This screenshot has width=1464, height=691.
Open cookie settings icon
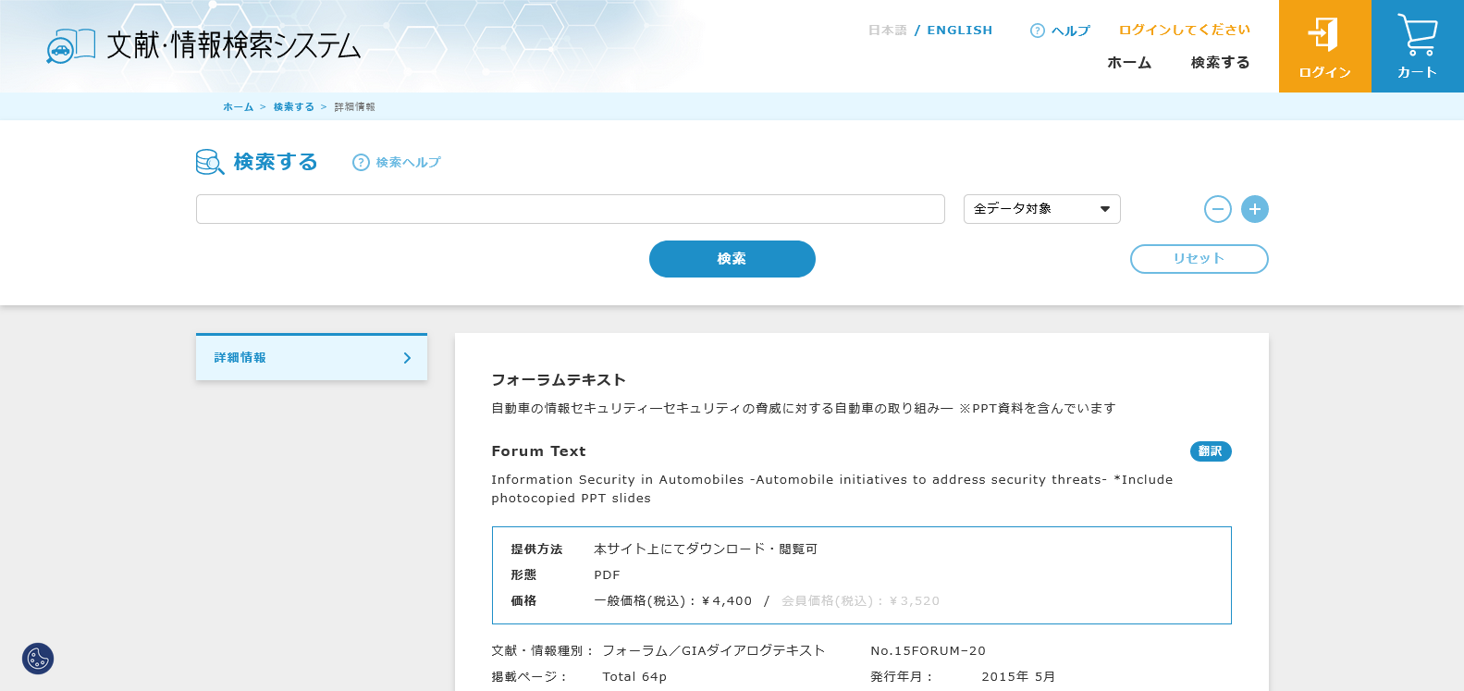point(38,659)
